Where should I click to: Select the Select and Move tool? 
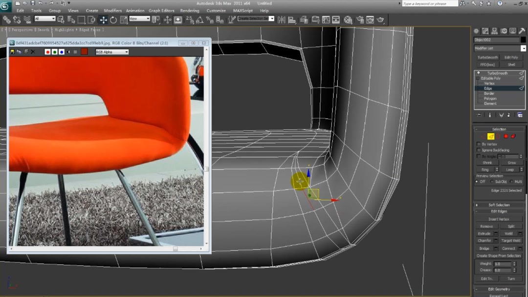pyautogui.click(x=103, y=20)
